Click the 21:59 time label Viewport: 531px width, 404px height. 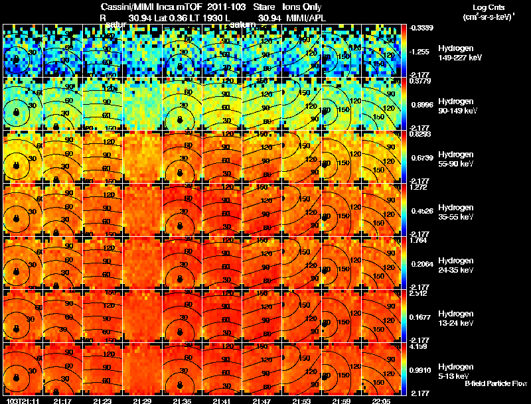tap(341, 401)
